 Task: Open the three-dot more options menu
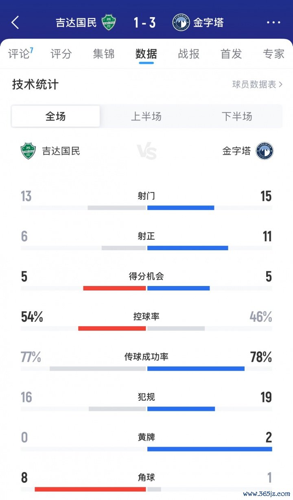coord(274,22)
